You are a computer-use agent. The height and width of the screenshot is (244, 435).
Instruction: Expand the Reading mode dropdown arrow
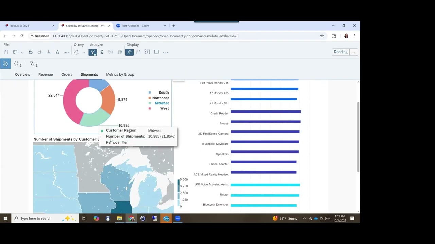coord(354,52)
